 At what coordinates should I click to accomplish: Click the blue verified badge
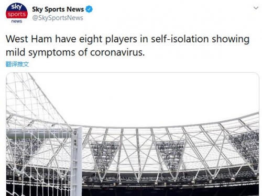click(89, 9)
